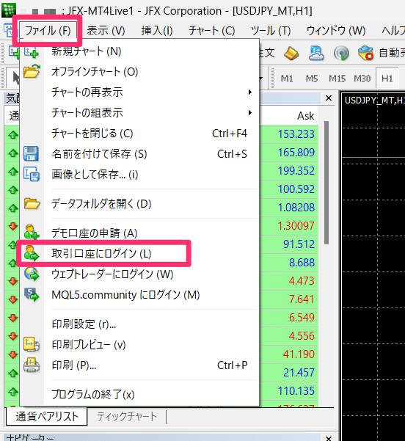Choose MQL5.community にログイン (M) entry
The image size is (405, 441).
click(x=139, y=295)
